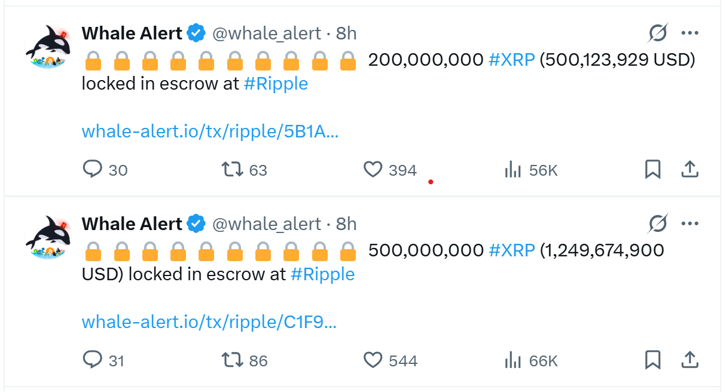726x392 pixels.
Task: Like the 200,000,000 XRP escrow post
Action: 373,170
